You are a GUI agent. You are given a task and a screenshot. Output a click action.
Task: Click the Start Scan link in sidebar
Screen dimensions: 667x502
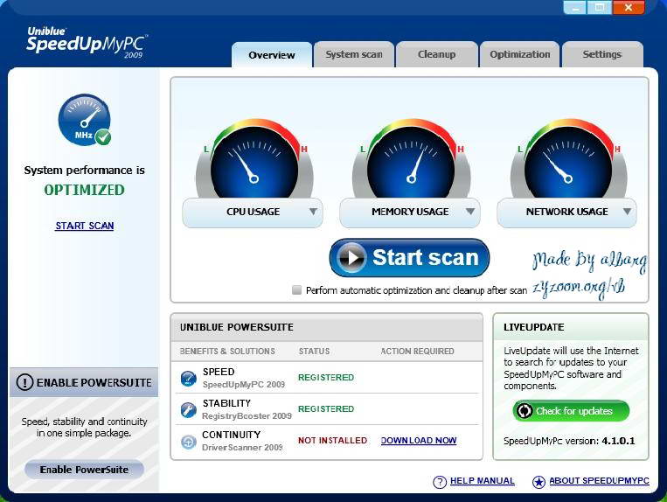click(84, 226)
